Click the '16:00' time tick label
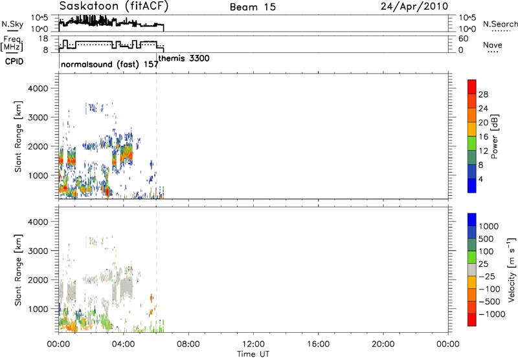The width and height of the screenshot is (518, 358). pyautogui.click(x=318, y=344)
